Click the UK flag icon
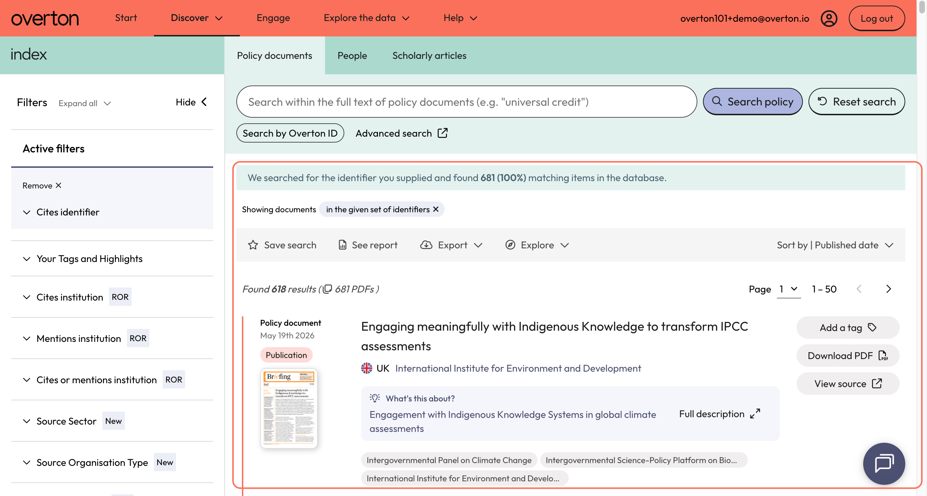 pos(367,368)
